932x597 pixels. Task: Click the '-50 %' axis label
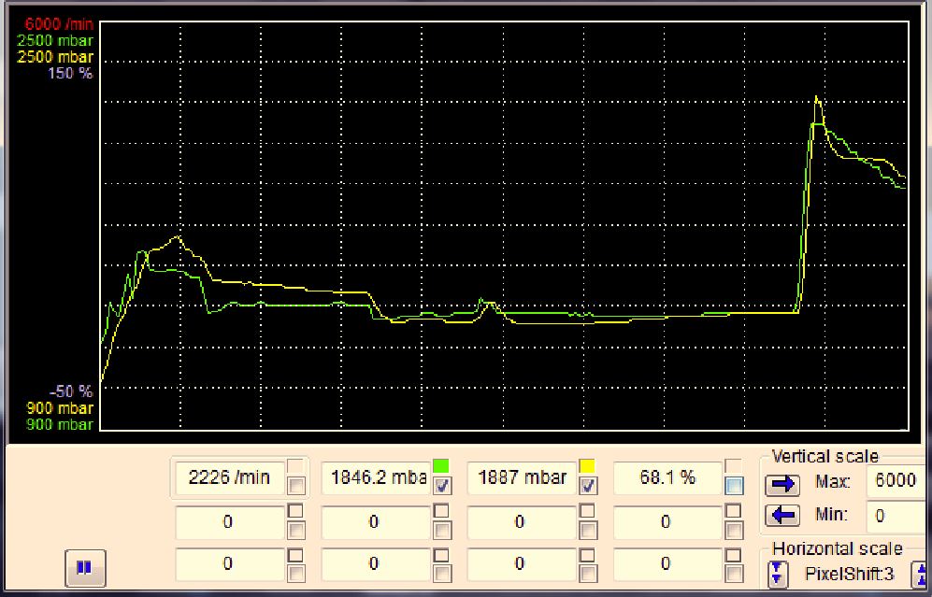click(x=71, y=391)
